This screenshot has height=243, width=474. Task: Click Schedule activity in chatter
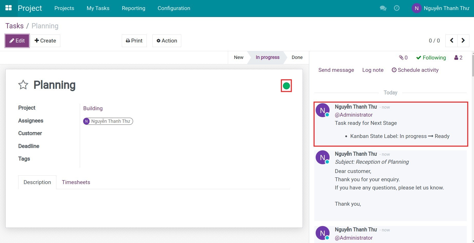coord(415,70)
